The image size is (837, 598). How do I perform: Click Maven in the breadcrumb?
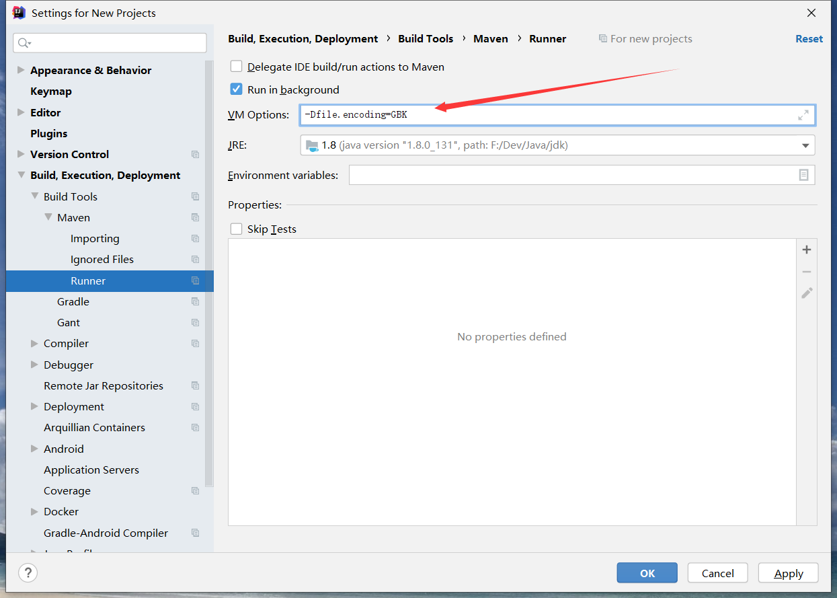[x=491, y=39]
